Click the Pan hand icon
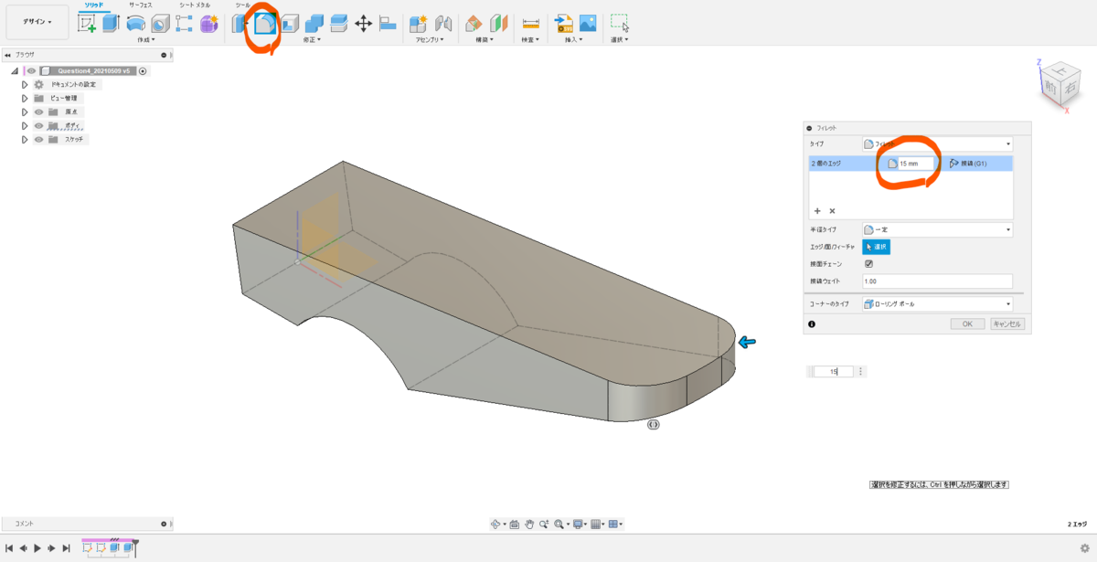Image resolution: width=1097 pixels, height=562 pixels. point(529,524)
